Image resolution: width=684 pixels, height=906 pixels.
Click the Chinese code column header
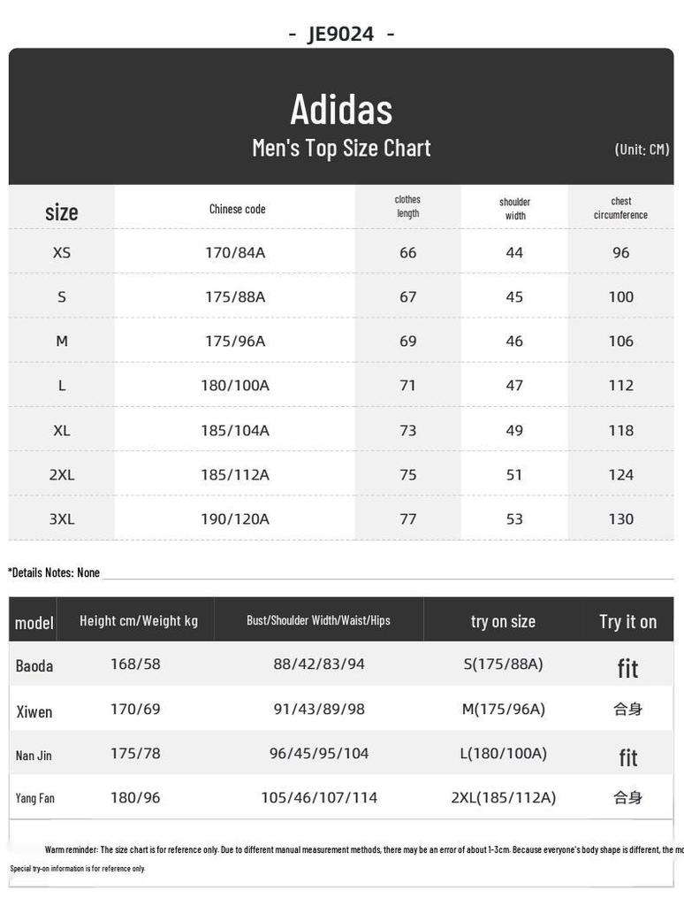[x=237, y=209]
